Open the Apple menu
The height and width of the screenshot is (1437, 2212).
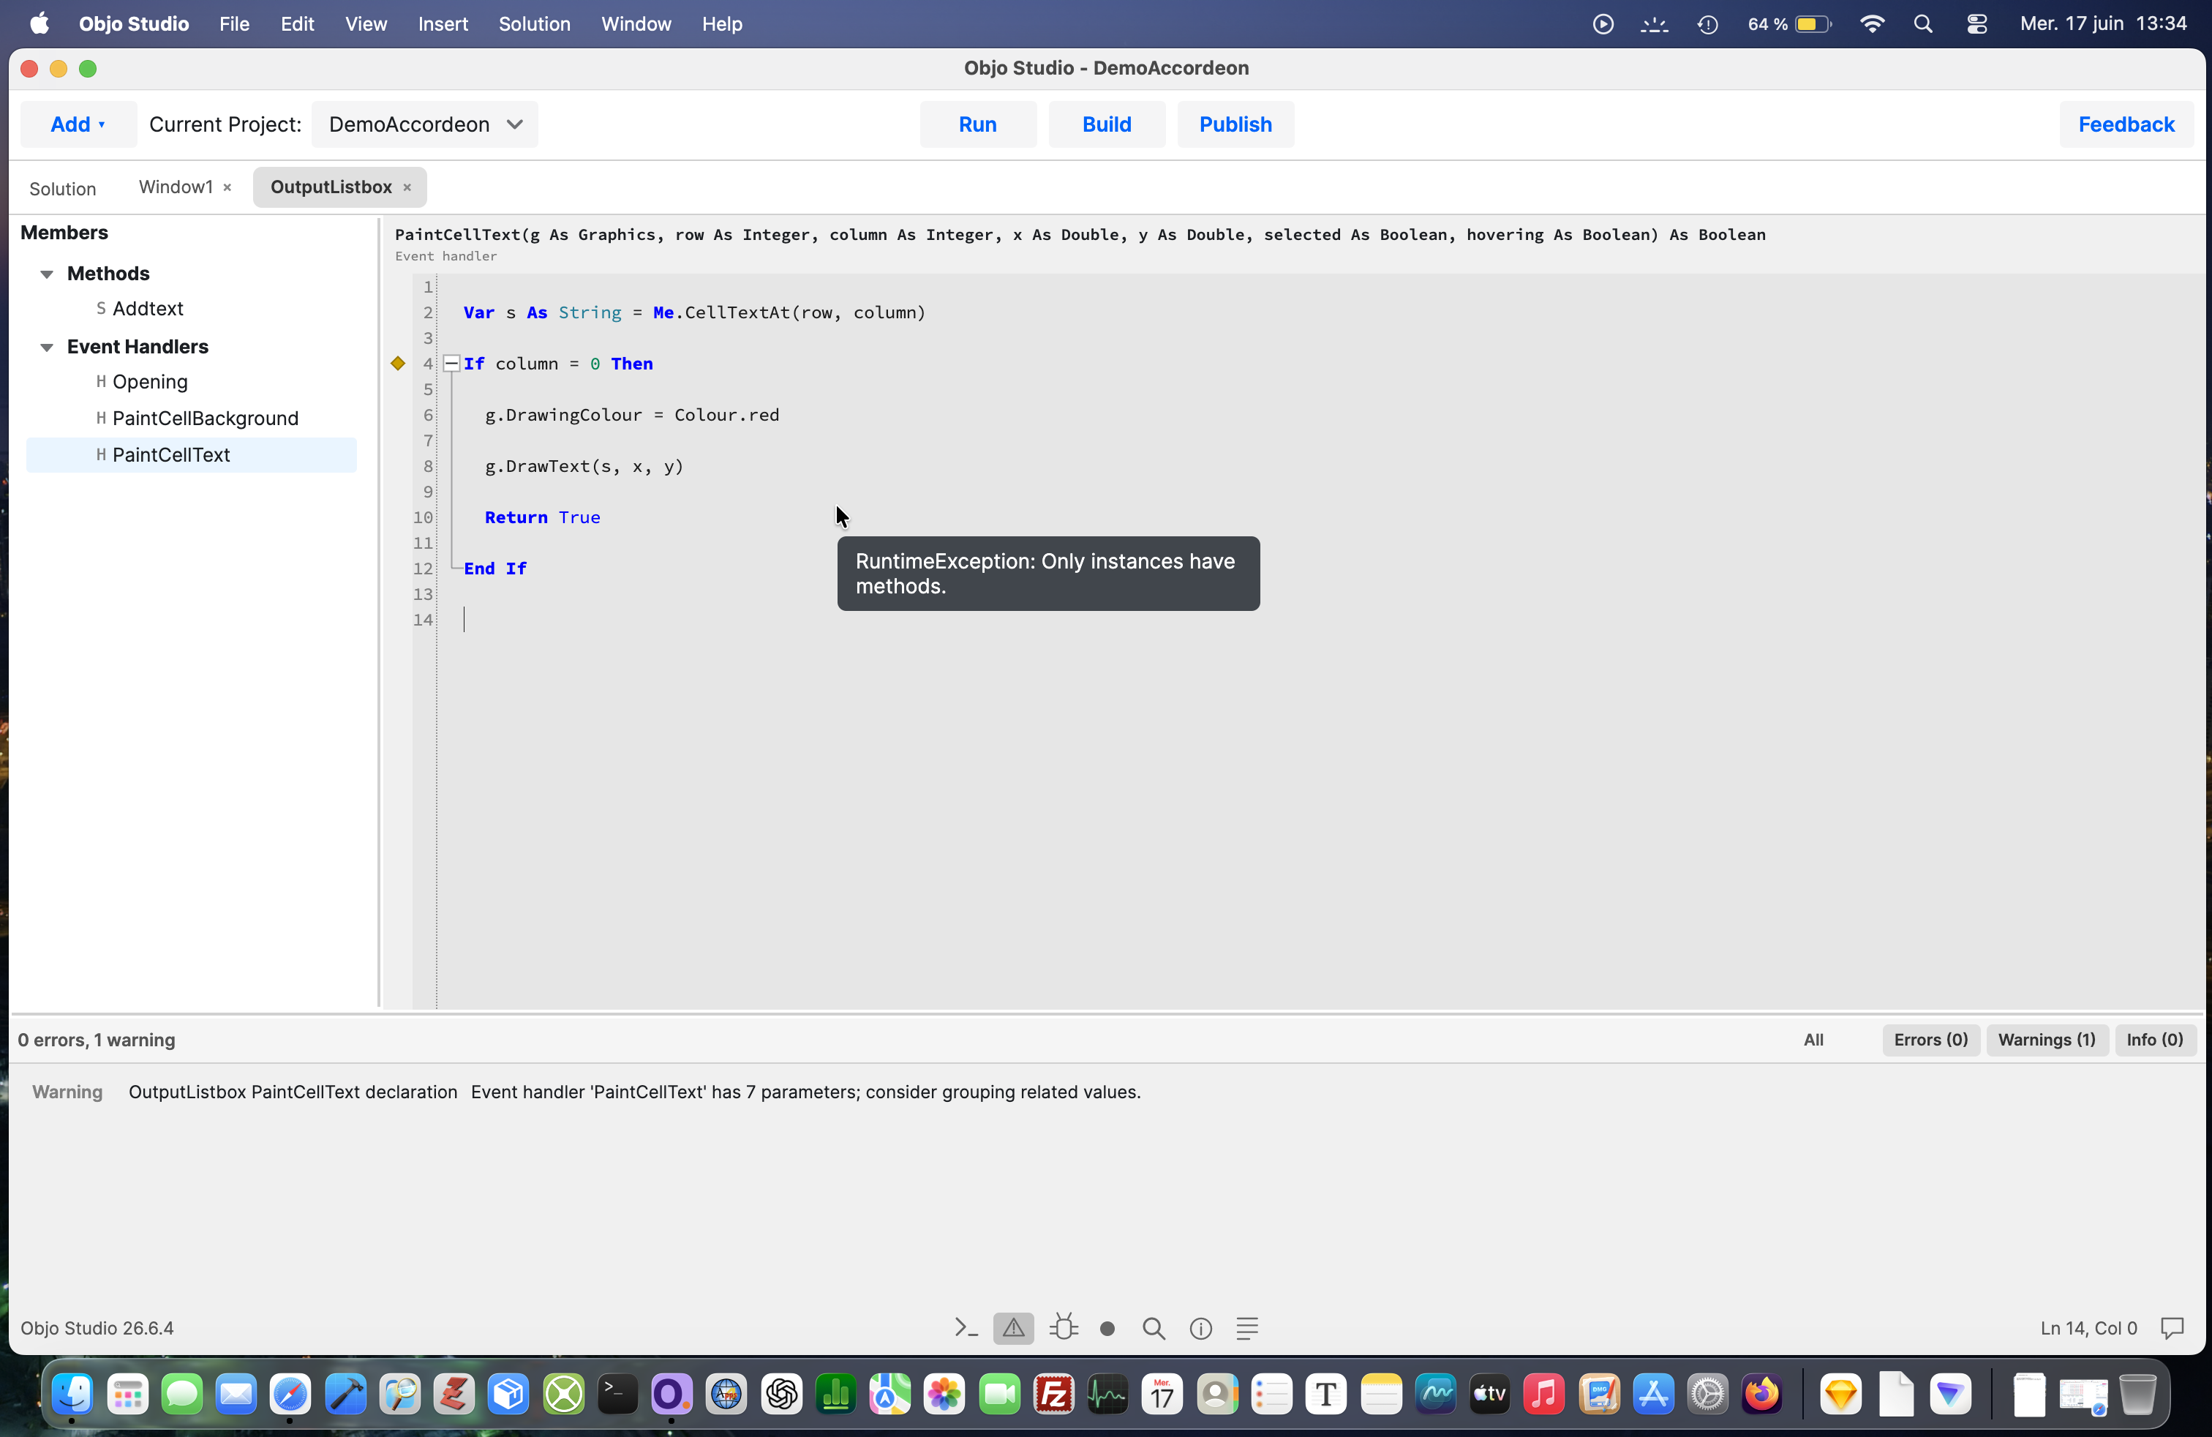click(39, 24)
